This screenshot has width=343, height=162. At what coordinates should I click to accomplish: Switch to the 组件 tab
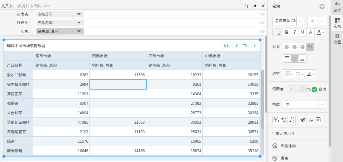tap(337, 7)
